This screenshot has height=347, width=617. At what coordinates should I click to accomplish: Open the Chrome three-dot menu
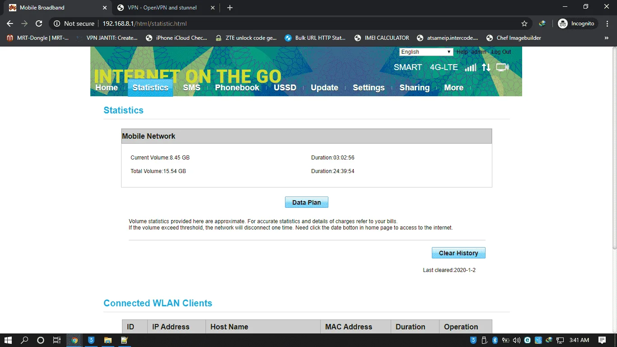(608, 23)
